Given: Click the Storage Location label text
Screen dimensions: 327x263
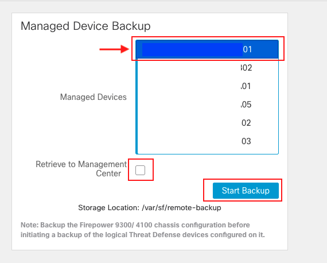Looking at the screenshot, I should coord(108,208).
